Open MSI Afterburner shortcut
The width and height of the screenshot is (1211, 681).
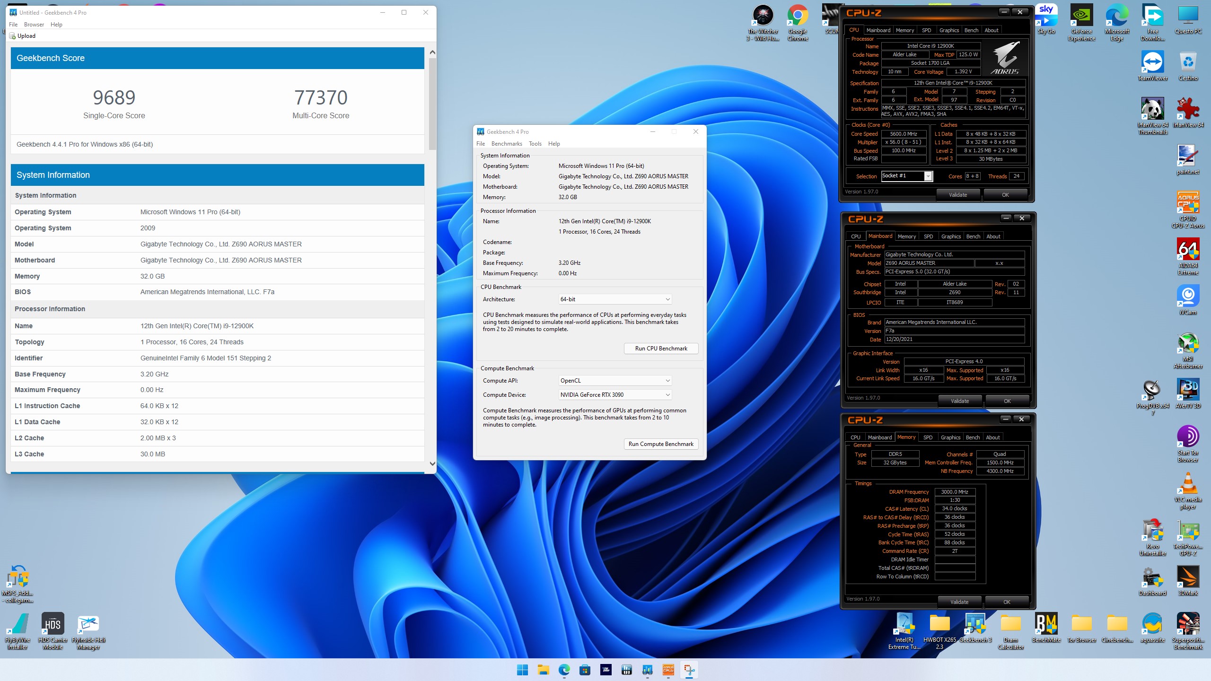(1188, 350)
